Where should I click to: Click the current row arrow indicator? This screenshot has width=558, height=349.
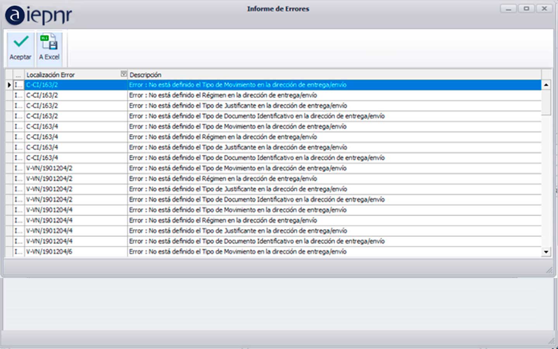(x=9, y=85)
